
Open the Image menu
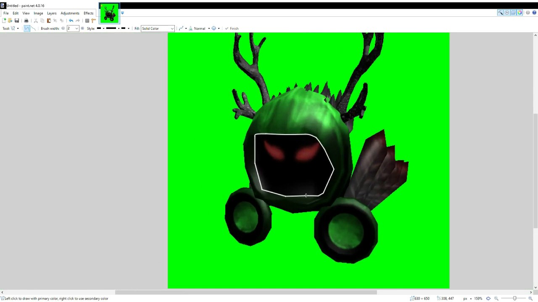[x=38, y=13]
